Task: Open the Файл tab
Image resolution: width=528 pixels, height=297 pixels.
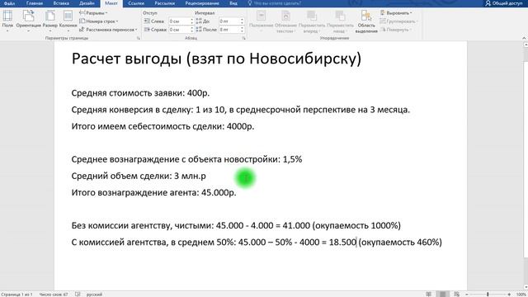Action: (9, 3)
